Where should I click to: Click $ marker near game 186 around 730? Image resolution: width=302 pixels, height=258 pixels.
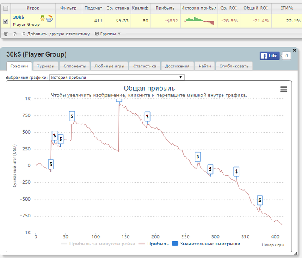click(x=148, y=116)
